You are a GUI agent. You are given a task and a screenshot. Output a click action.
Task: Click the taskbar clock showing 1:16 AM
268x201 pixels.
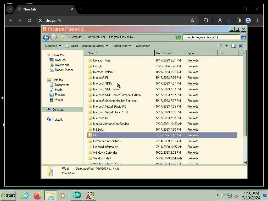point(251,193)
